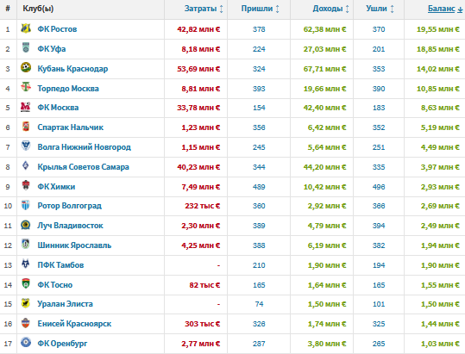
Task: Click the ФК Уфа club crest icon
Action: click(26, 47)
